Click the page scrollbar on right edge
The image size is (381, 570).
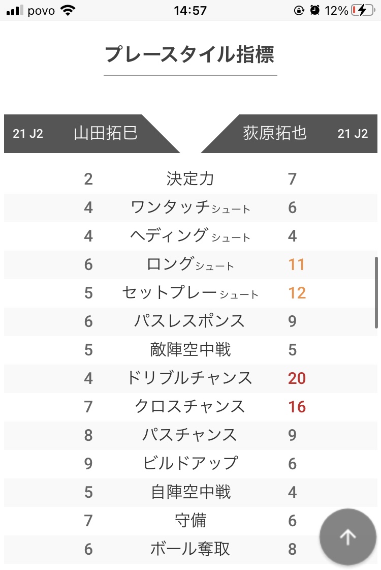coord(376,292)
